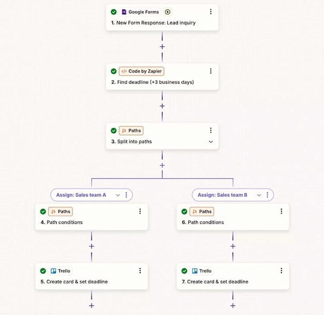Click the Paths badge on step 3
Viewport: 324px width, 315px height.
[x=131, y=131]
